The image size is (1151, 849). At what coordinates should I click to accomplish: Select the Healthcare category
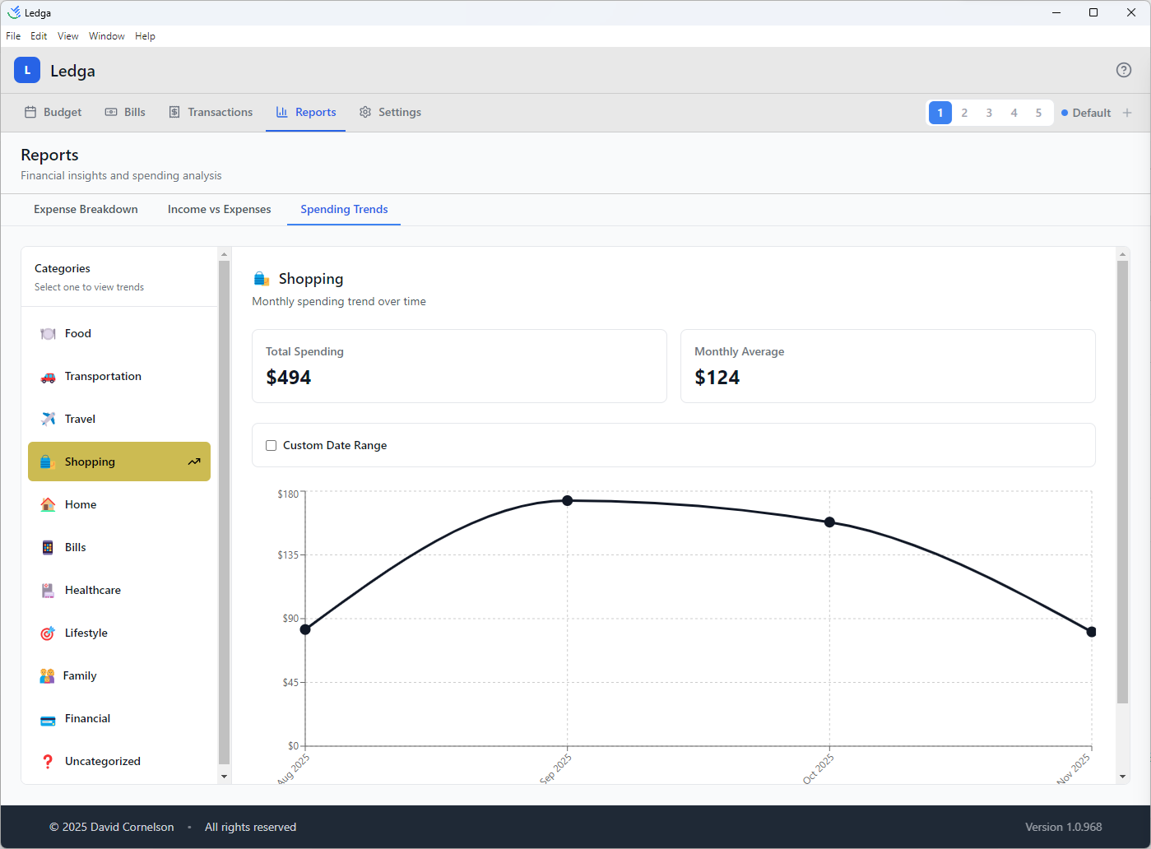pyautogui.click(x=119, y=590)
